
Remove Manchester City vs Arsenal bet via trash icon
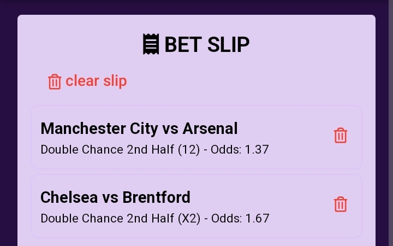click(x=341, y=136)
